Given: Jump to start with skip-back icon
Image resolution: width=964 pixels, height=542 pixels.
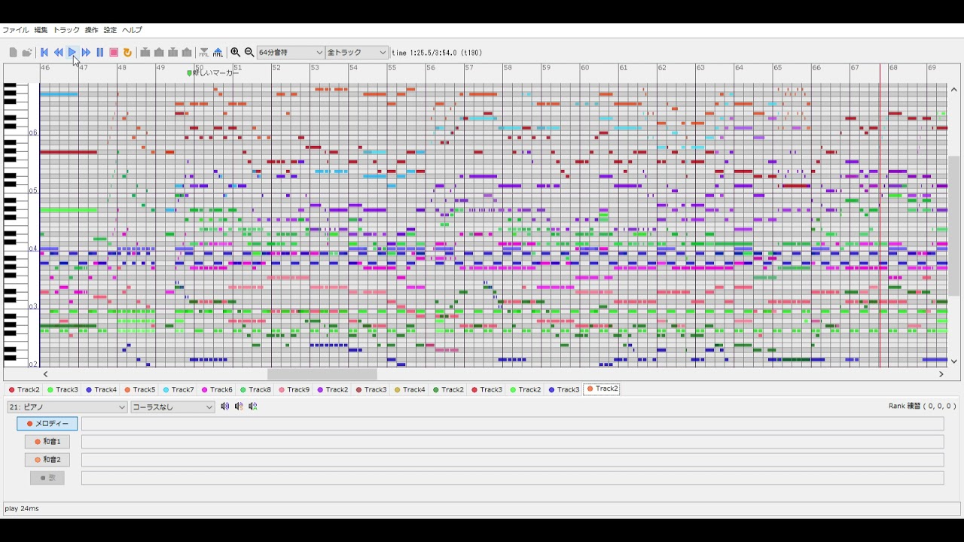Looking at the screenshot, I should coord(44,53).
